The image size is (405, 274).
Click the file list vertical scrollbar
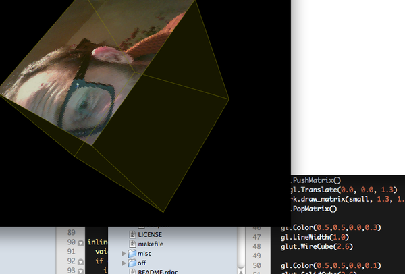[x=241, y=248]
